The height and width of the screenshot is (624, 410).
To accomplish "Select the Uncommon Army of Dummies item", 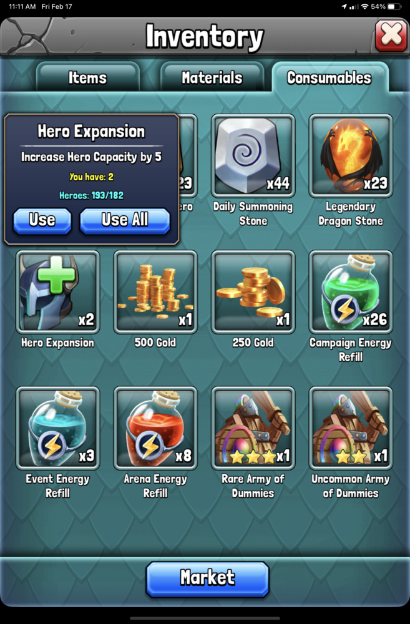I will tap(351, 428).
